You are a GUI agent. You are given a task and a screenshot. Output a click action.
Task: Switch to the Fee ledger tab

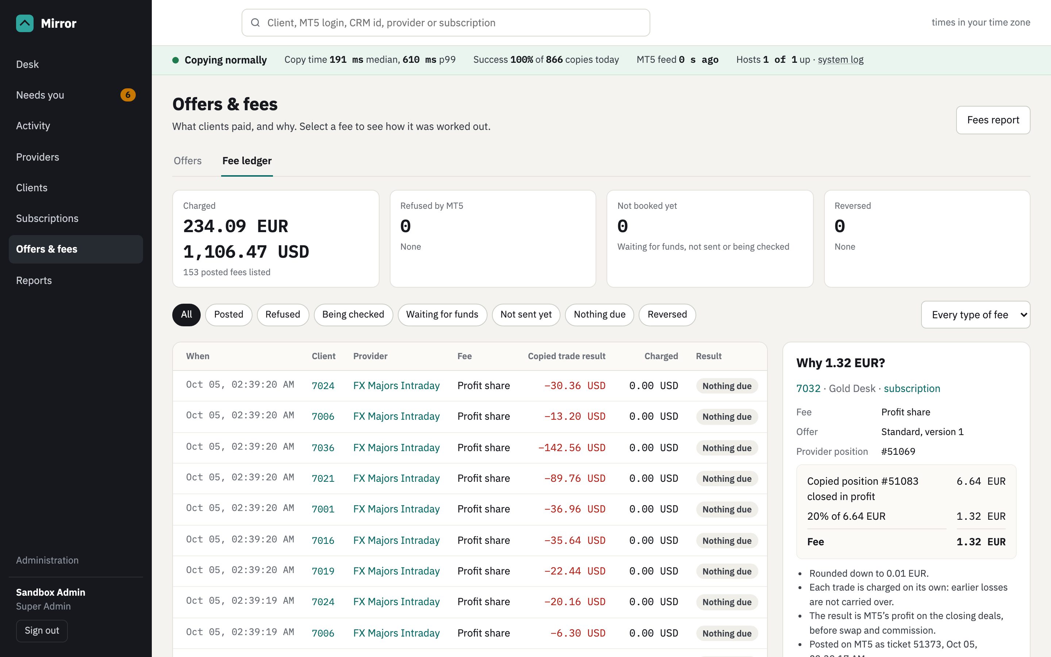[x=247, y=161]
